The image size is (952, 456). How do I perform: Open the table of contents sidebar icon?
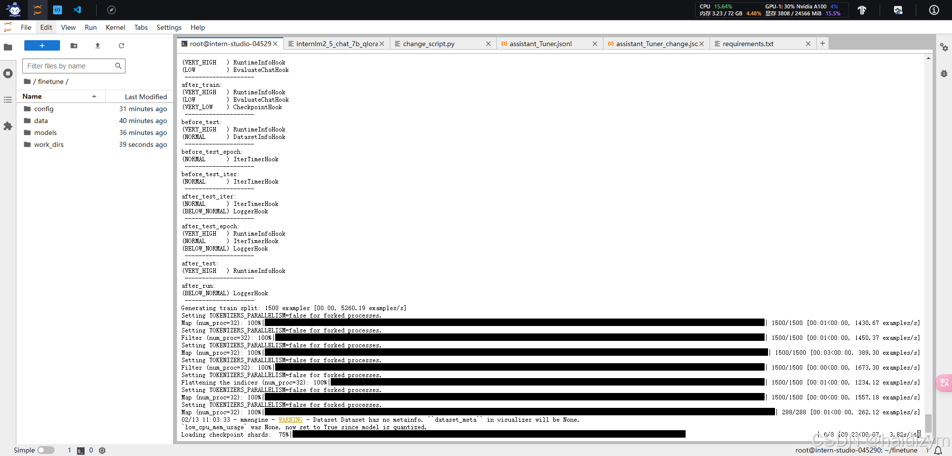8,100
